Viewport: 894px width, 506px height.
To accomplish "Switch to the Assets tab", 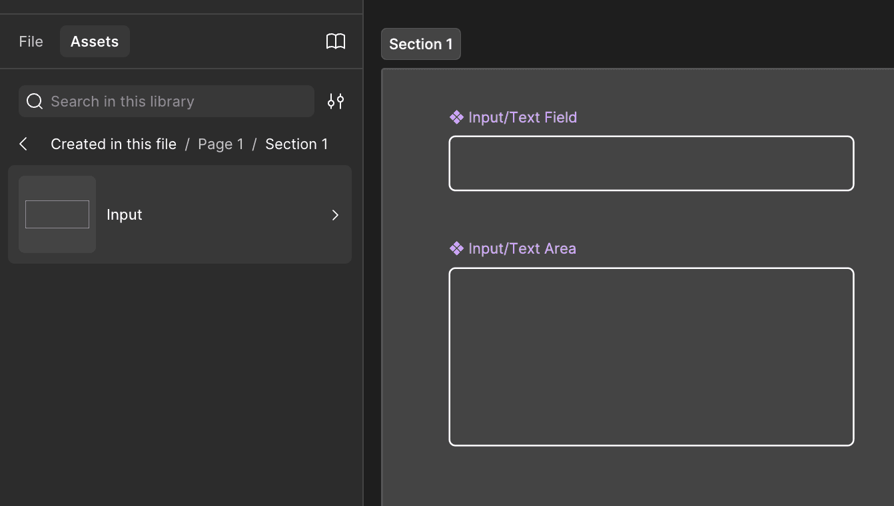I will pyautogui.click(x=95, y=41).
